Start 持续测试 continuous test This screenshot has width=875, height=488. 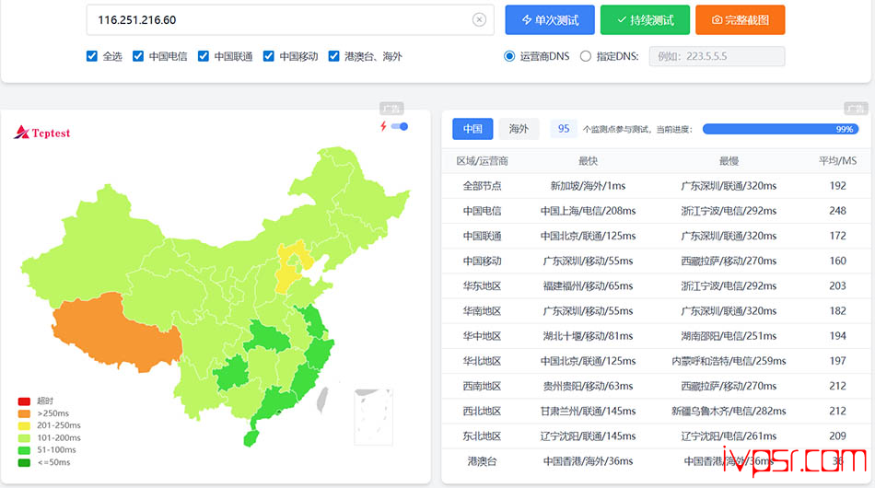coord(645,20)
